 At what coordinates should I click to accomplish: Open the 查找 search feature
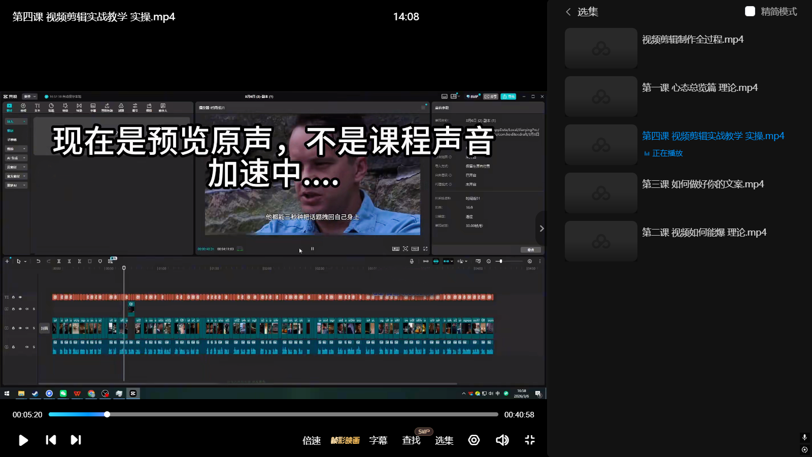coord(411,440)
